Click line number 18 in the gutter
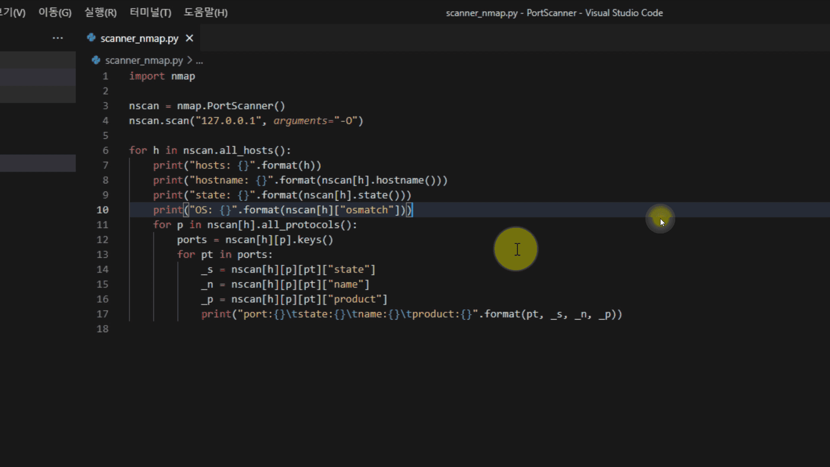 [x=102, y=329]
